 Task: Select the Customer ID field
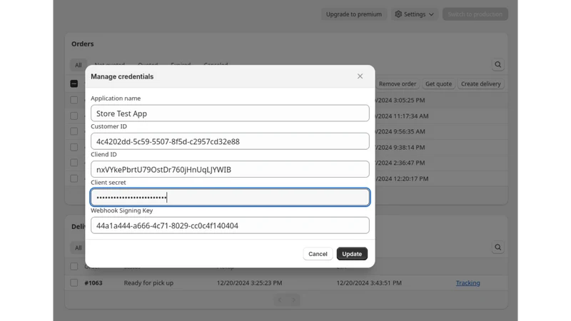[x=230, y=141]
